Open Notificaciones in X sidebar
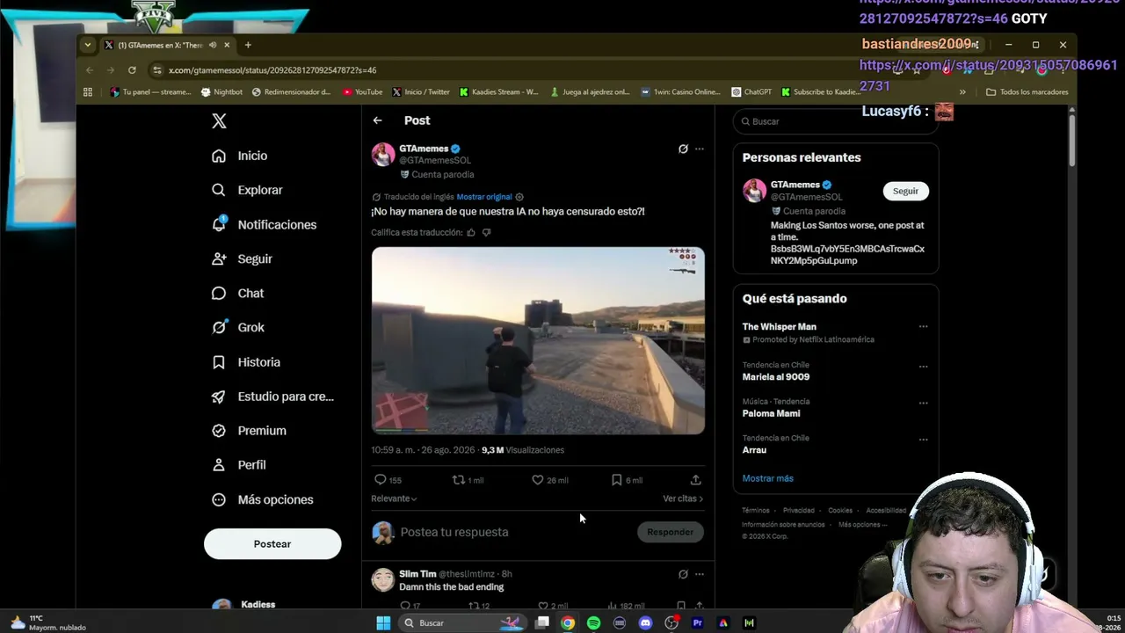Screen dimensions: 1125x633 [265, 224]
